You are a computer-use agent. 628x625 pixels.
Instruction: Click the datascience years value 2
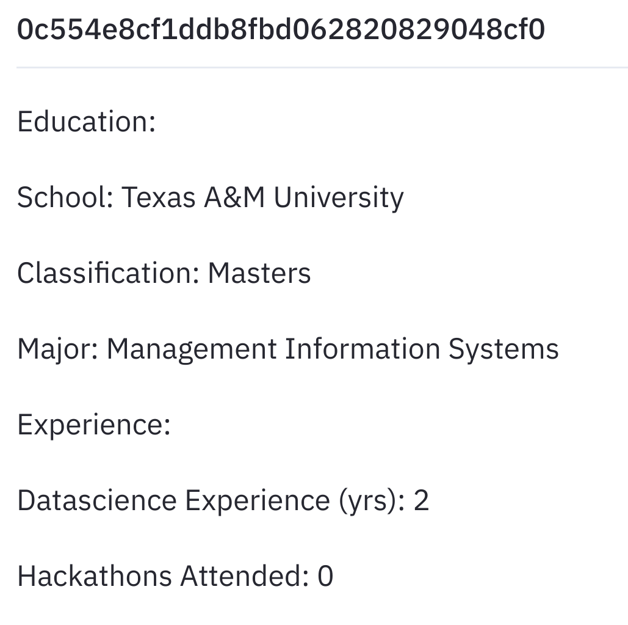(x=421, y=500)
